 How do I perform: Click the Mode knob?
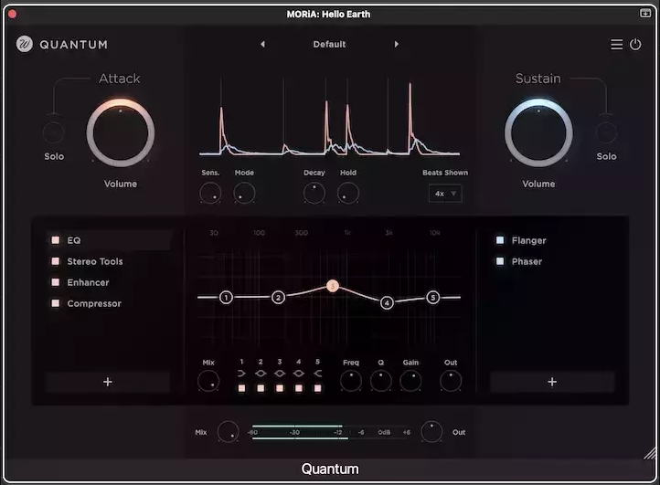click(x=244, y=193)
